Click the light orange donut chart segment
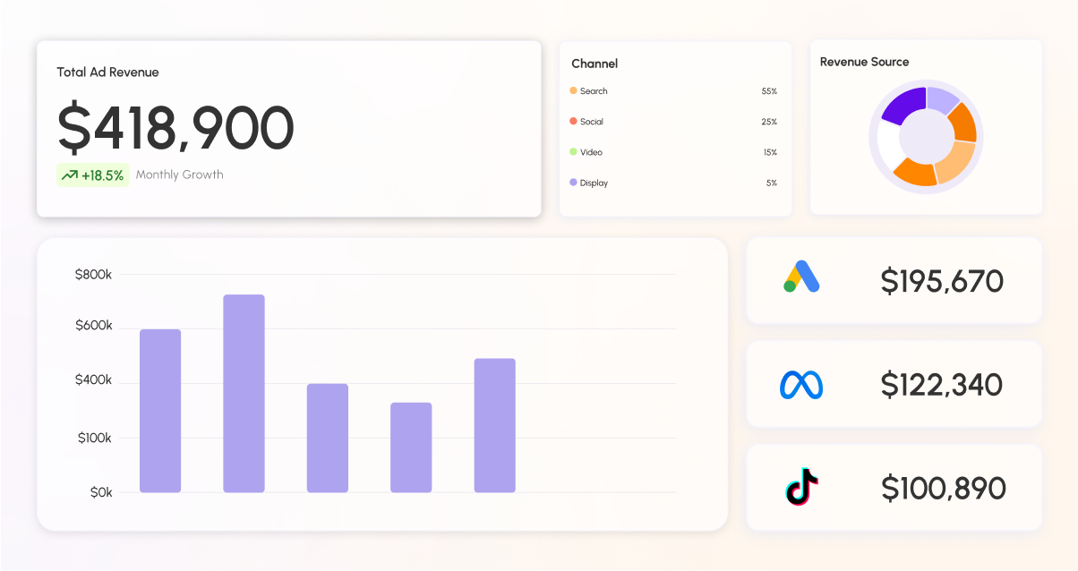This screenshot has width=1078, height=571. [956, 163]
